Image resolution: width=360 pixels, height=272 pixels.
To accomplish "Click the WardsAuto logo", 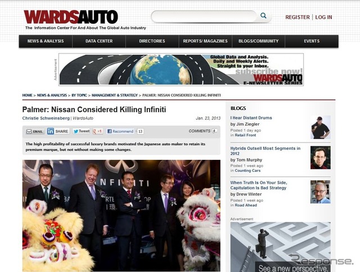I will point(71,17).
